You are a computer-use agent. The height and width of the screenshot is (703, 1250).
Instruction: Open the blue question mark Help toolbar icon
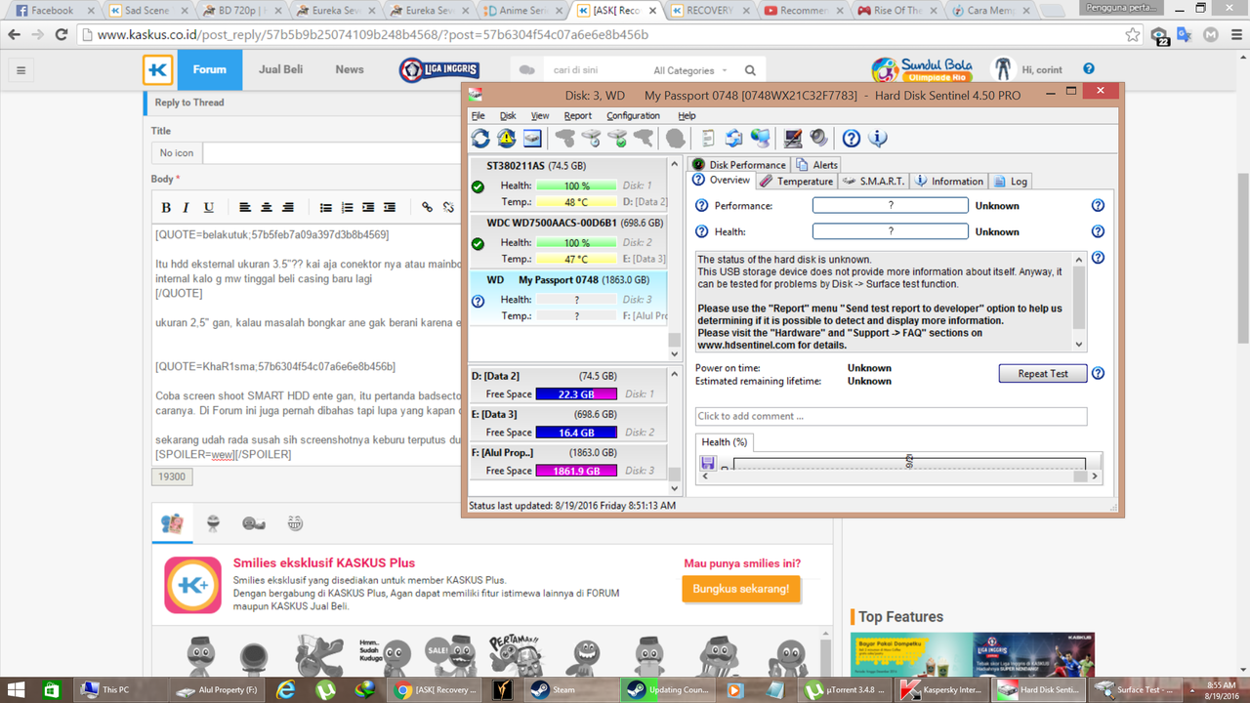[x=852, y=139]
